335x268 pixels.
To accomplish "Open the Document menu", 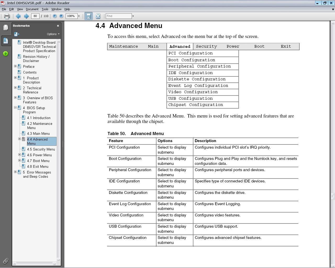I will coord(32,9).
